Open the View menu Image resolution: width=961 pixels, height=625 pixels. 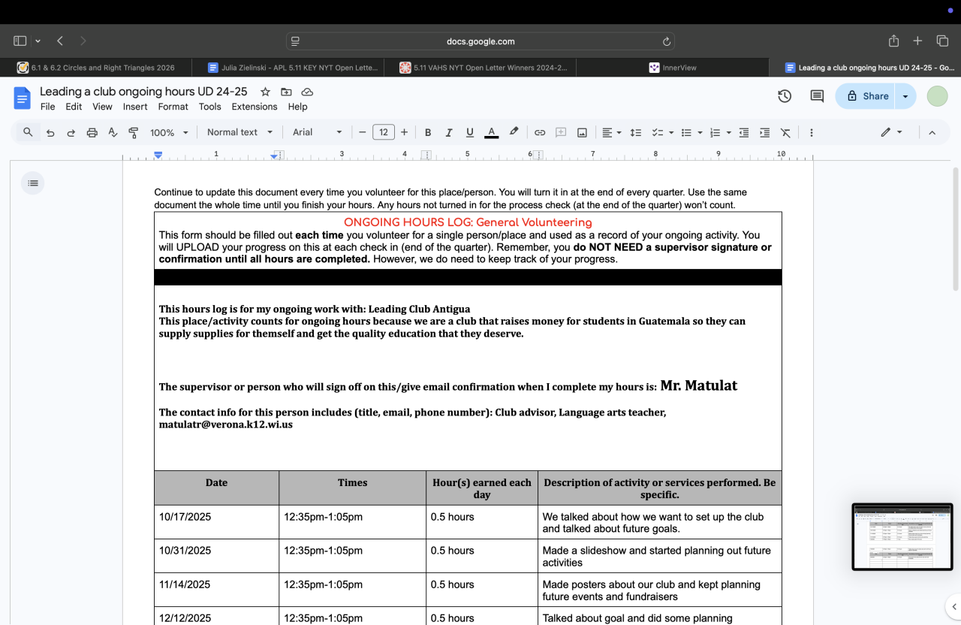tap(102, 107)
